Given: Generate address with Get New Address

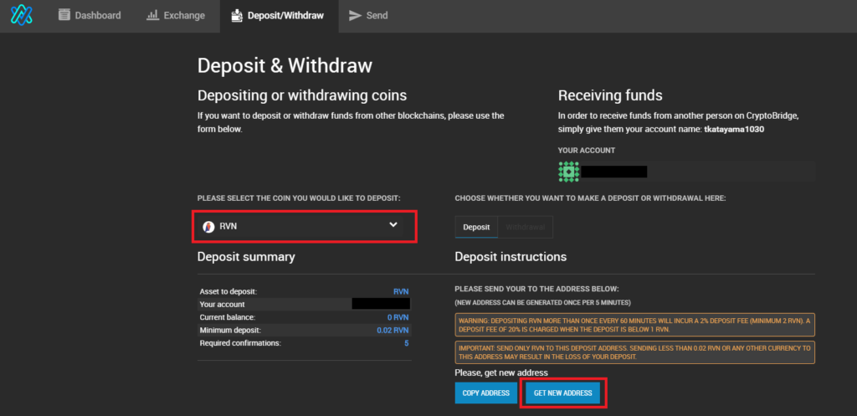Looking at the screenshot, I should click(x=562, y=393).
